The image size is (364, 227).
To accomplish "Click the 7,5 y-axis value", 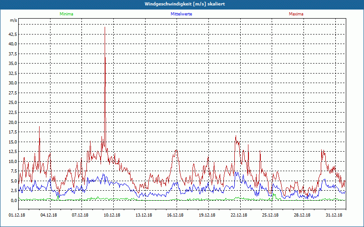I will click(14, 172).
